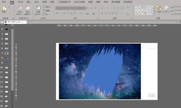Click the text highlight color pen
This screenshot has height=108, width=181.
(88, 13)
